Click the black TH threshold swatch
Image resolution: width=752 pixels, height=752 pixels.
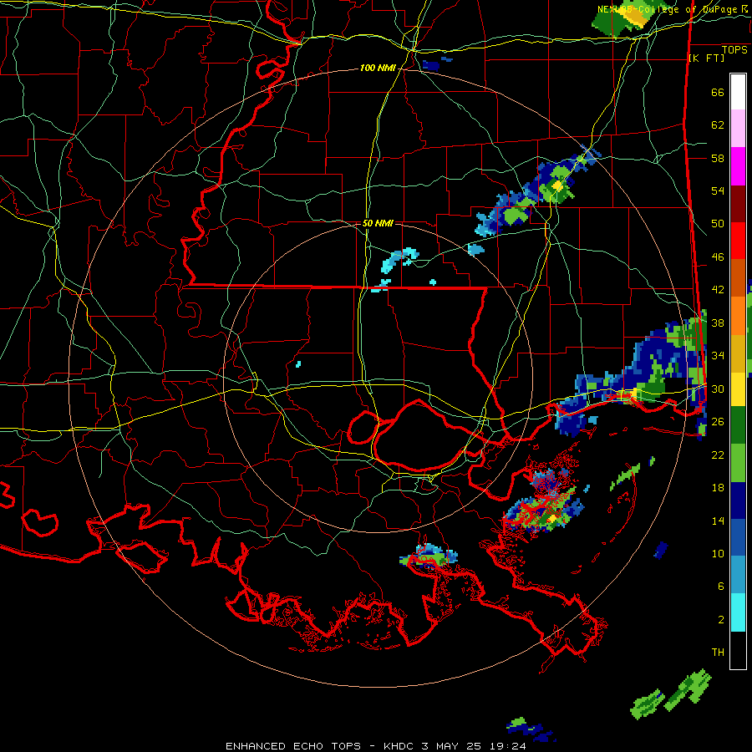point(738,650)
